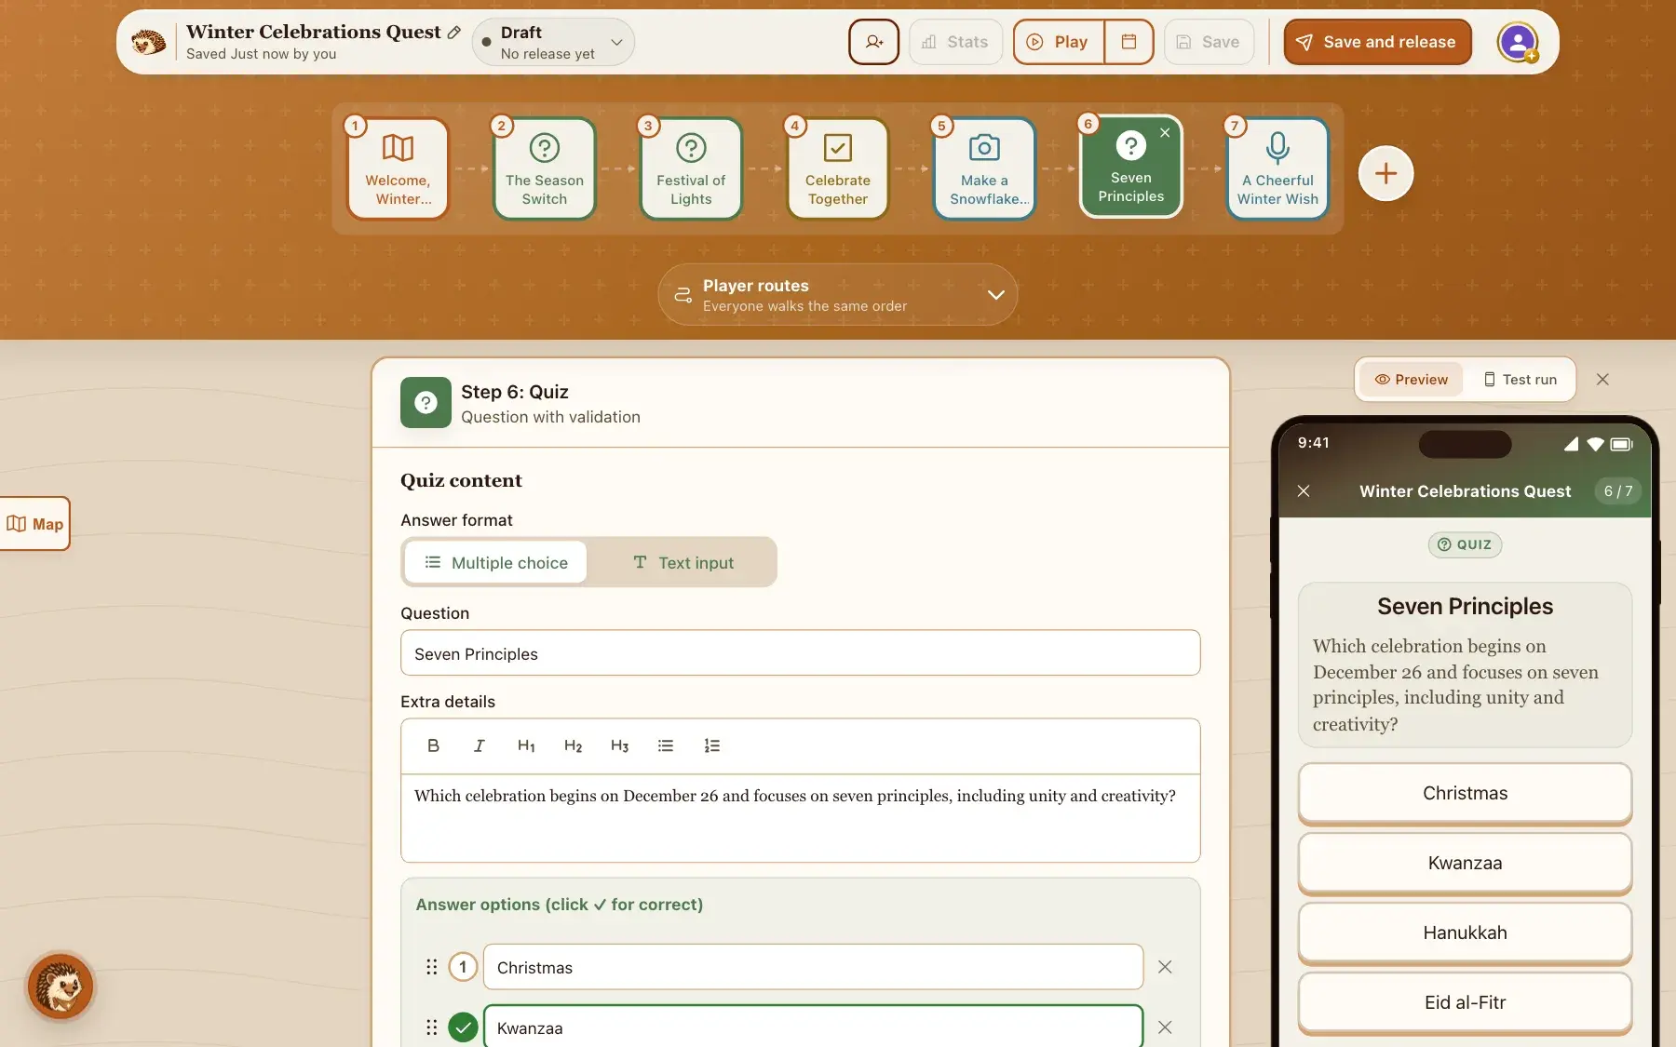Screen dimensions: 1676x1047
Task: Click the Save button
Action: tap(1209, 42)
